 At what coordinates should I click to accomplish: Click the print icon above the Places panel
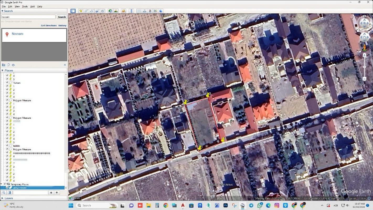13,65
